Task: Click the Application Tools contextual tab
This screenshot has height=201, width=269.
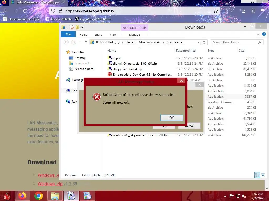Action: pyautogui.click(x=134, y=28)
